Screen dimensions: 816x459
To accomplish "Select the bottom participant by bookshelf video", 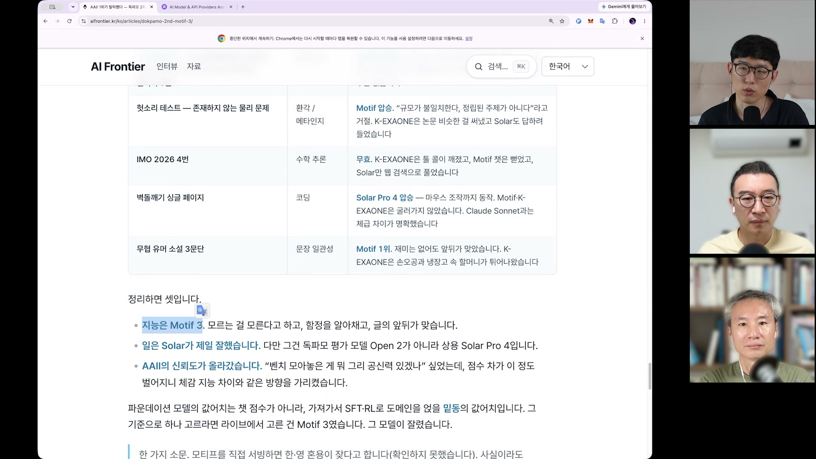I will (x=752, y=320).
